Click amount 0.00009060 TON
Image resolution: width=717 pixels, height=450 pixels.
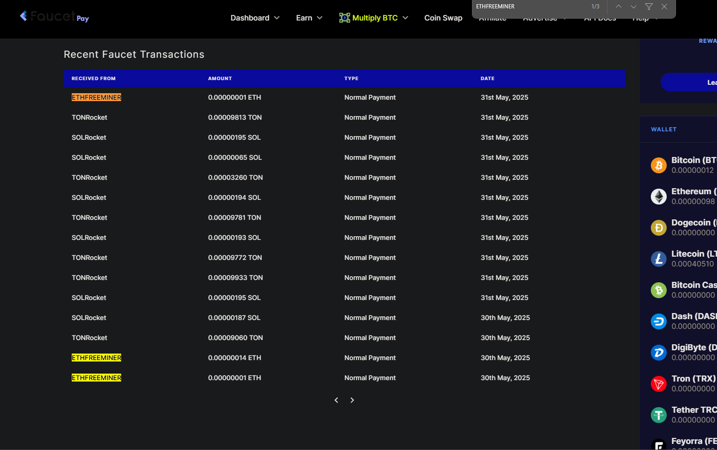coord(235,338)
